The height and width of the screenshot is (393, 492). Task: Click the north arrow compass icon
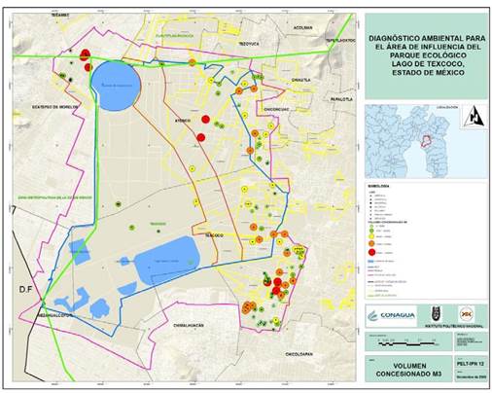click(474, 117)
